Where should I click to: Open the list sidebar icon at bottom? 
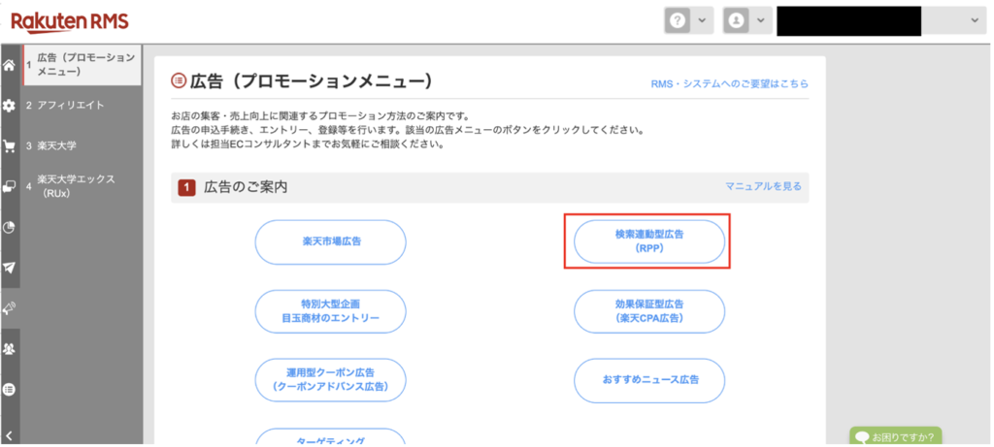(10, 390)
